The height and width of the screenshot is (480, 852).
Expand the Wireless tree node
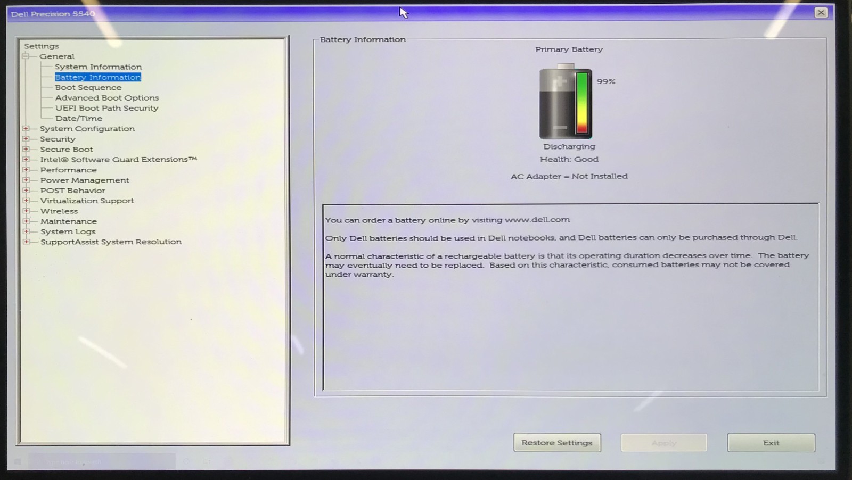[x=26, y=211]
